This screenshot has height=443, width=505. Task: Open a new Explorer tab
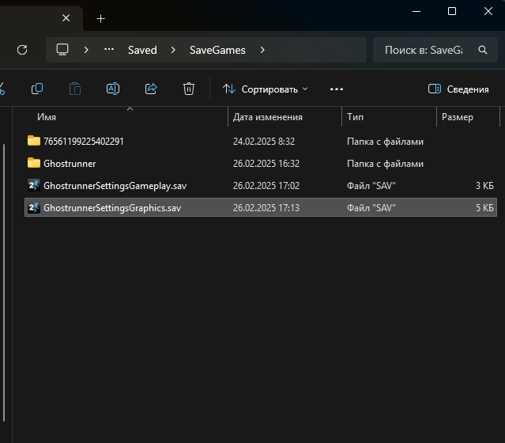pyautogui.click(x=101, y=19)
